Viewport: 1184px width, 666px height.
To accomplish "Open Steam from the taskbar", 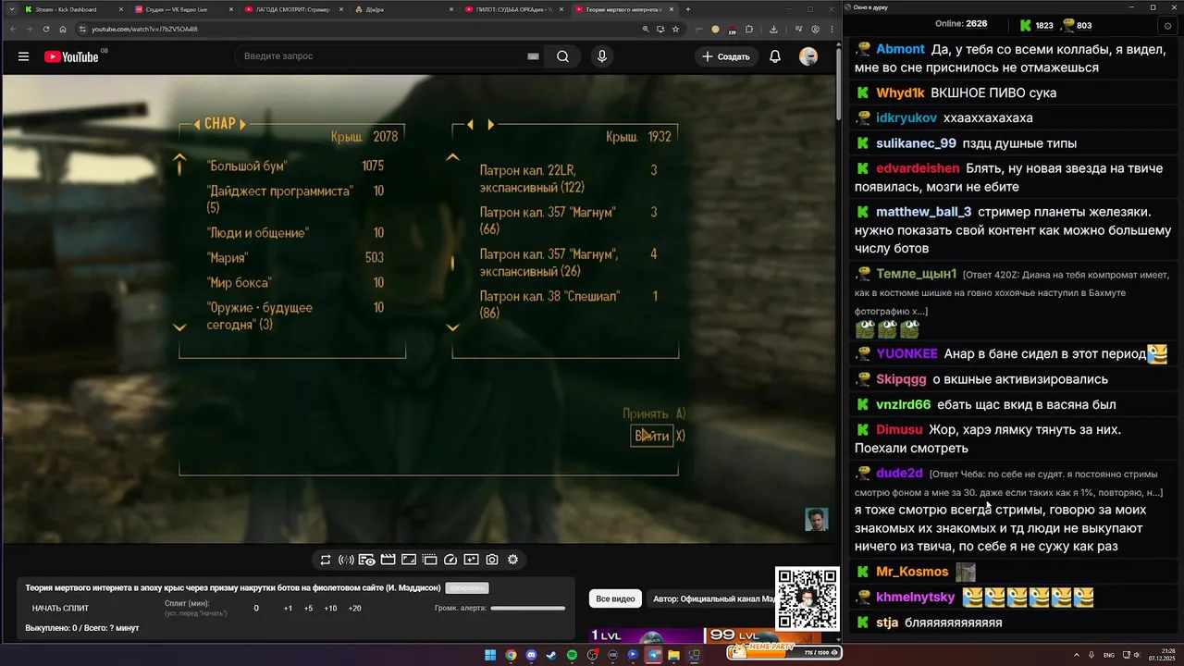I will tap(551, 655).
